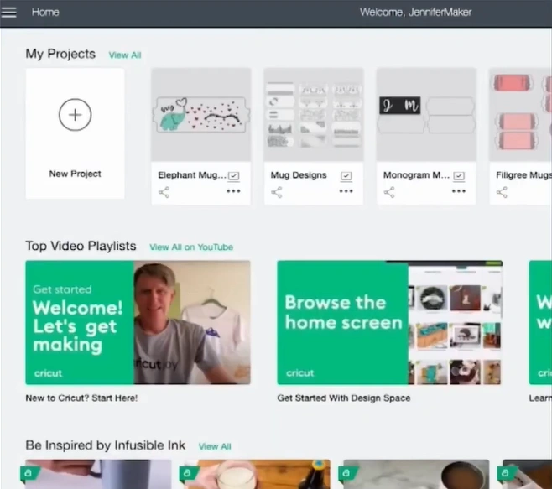
Task: Open the Elephant Mug project thumbnail
Action: pos(201,115)
